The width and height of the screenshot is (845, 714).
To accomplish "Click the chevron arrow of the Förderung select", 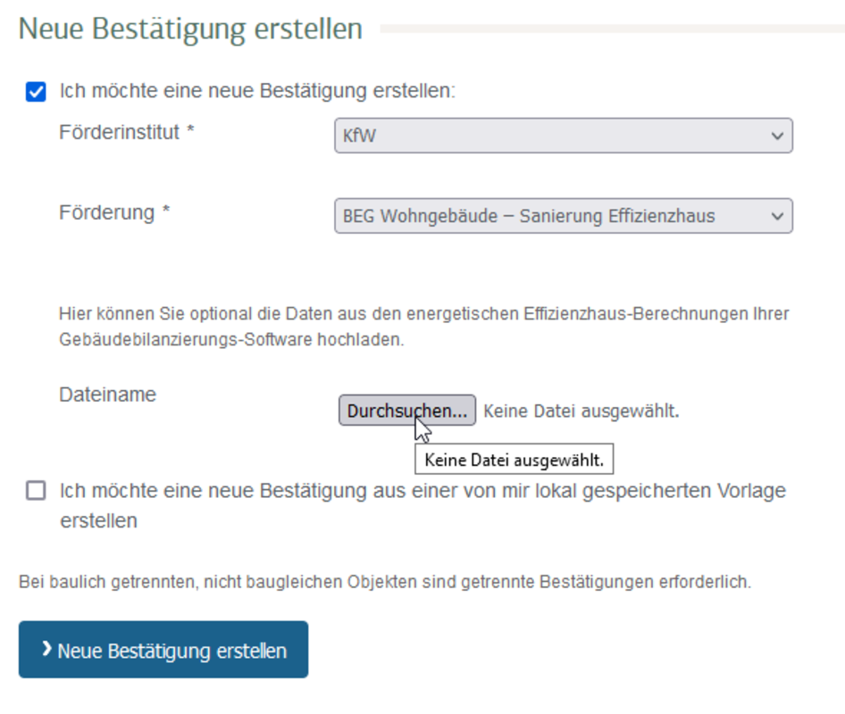I will pos(776,216).
